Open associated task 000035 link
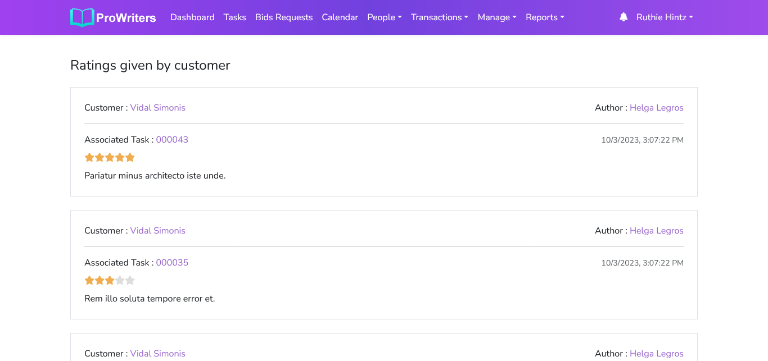Screen dimensions: 768x361 point(172,263)
